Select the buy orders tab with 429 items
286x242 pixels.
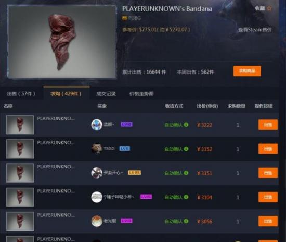click(x=66, y=94)
